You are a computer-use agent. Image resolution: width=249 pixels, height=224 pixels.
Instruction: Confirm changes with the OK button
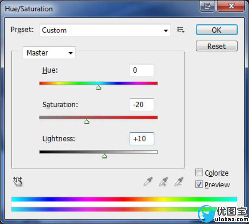pos(216,30)
